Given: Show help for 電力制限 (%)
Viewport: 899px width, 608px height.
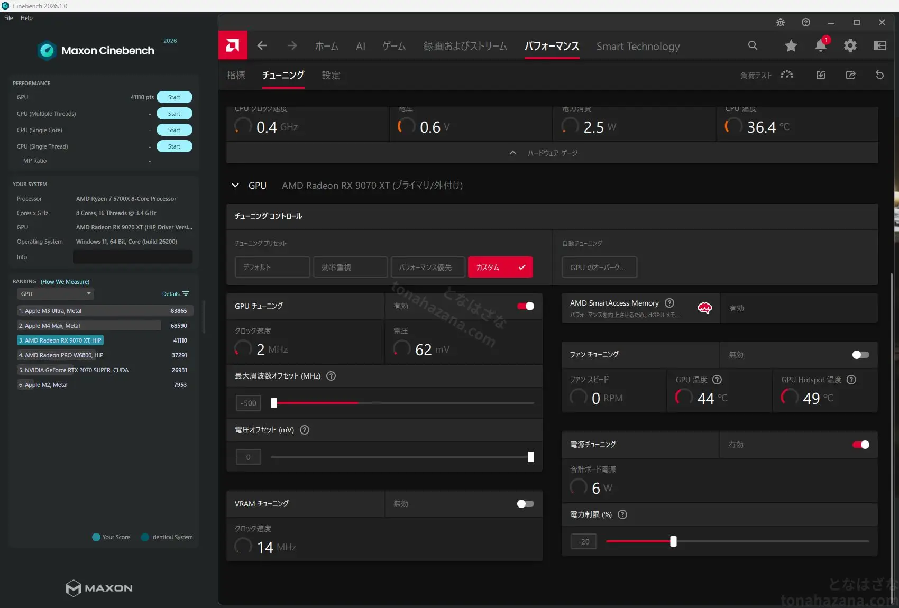Looking at the screenshot, I should click(622, 514).
